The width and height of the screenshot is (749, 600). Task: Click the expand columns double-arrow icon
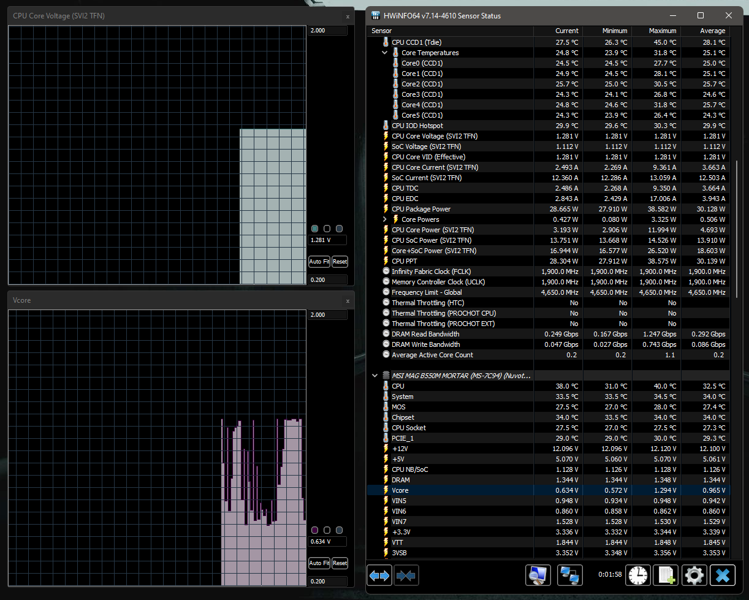point(379,575)
